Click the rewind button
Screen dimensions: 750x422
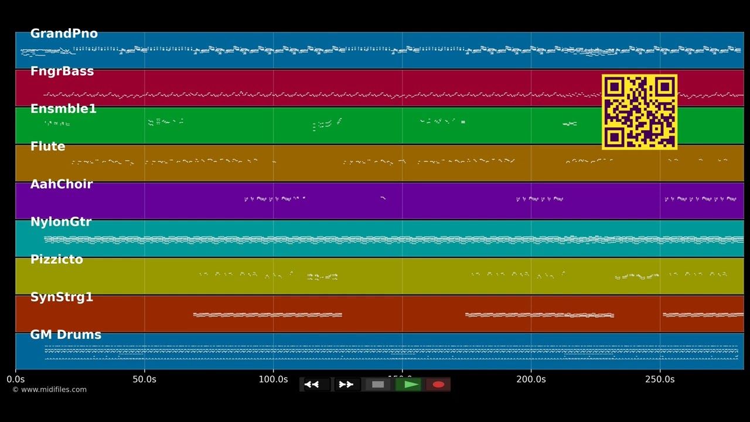pos(315,384)
